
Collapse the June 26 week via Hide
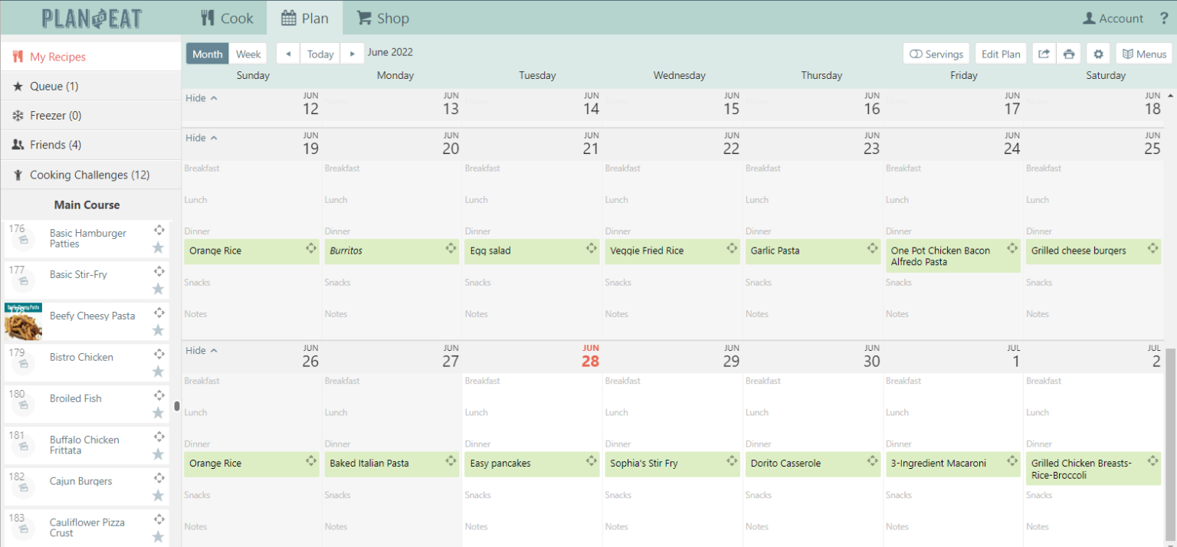tap(200, 350)
